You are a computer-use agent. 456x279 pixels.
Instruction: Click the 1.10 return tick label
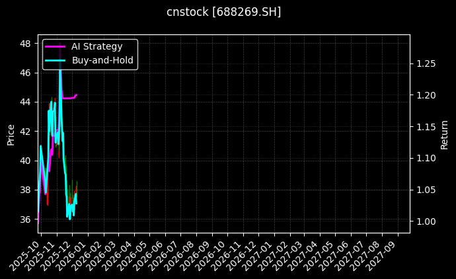pyautogui.click(x=426, y=159)
